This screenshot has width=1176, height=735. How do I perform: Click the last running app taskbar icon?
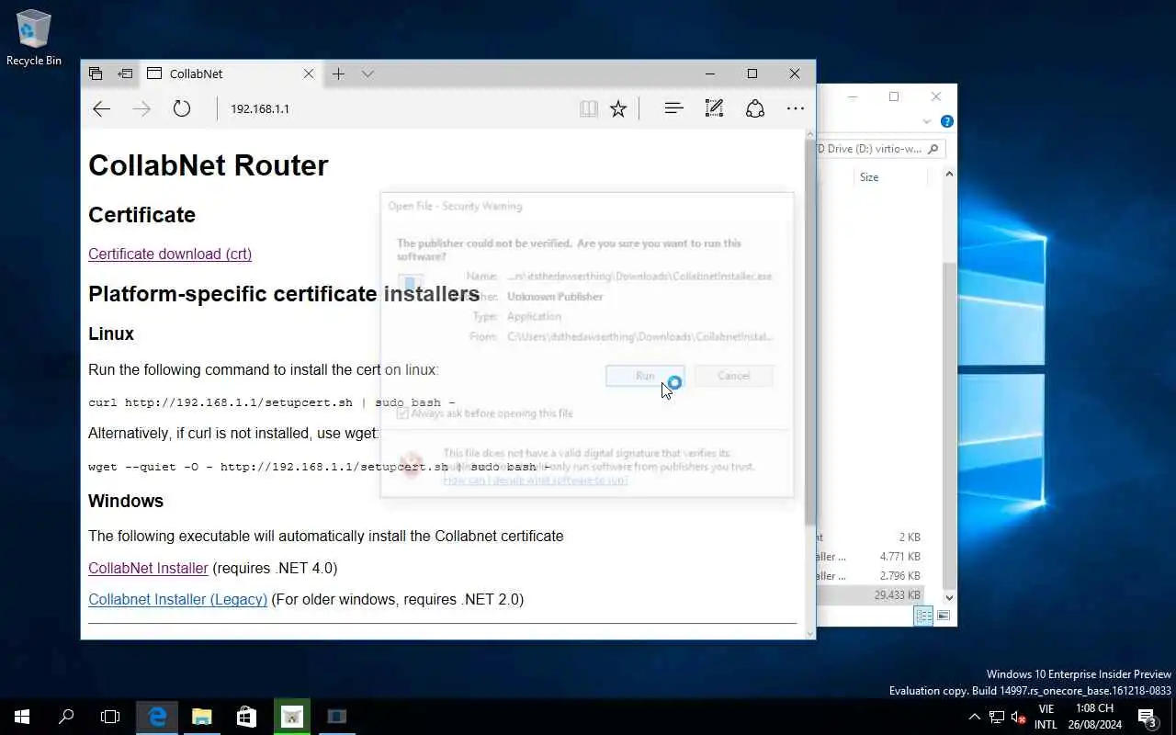(336, 717)
